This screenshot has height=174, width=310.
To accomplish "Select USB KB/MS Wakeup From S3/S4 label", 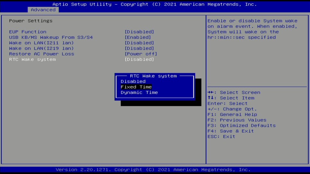I will tap(51, 37).
